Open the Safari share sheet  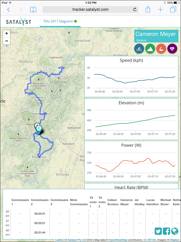[148, 9]
